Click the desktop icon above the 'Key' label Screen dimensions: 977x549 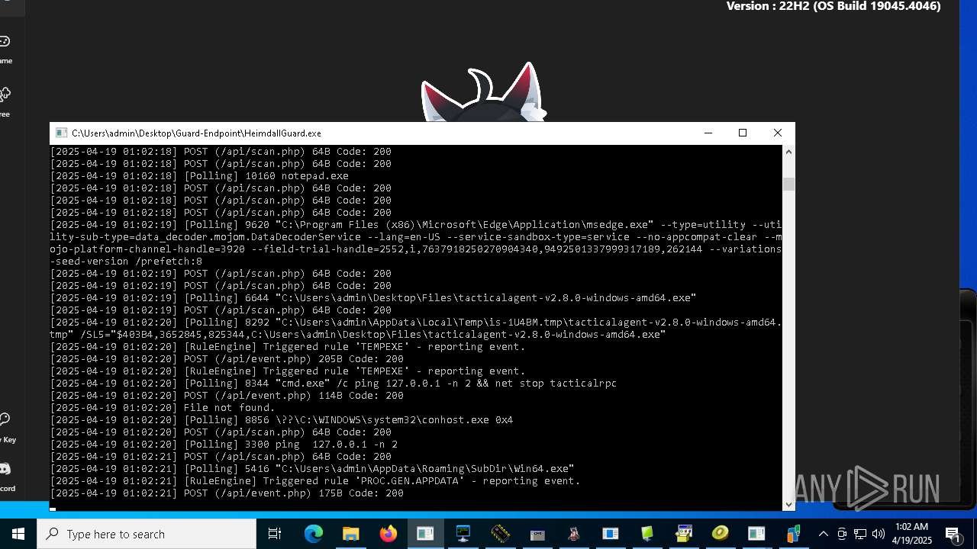5,419
